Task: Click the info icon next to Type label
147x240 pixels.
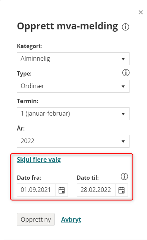Action: [x=126, y=73]
